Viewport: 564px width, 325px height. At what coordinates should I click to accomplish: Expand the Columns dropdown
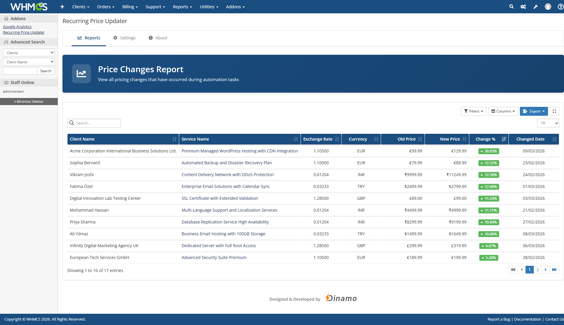(503, 111)
